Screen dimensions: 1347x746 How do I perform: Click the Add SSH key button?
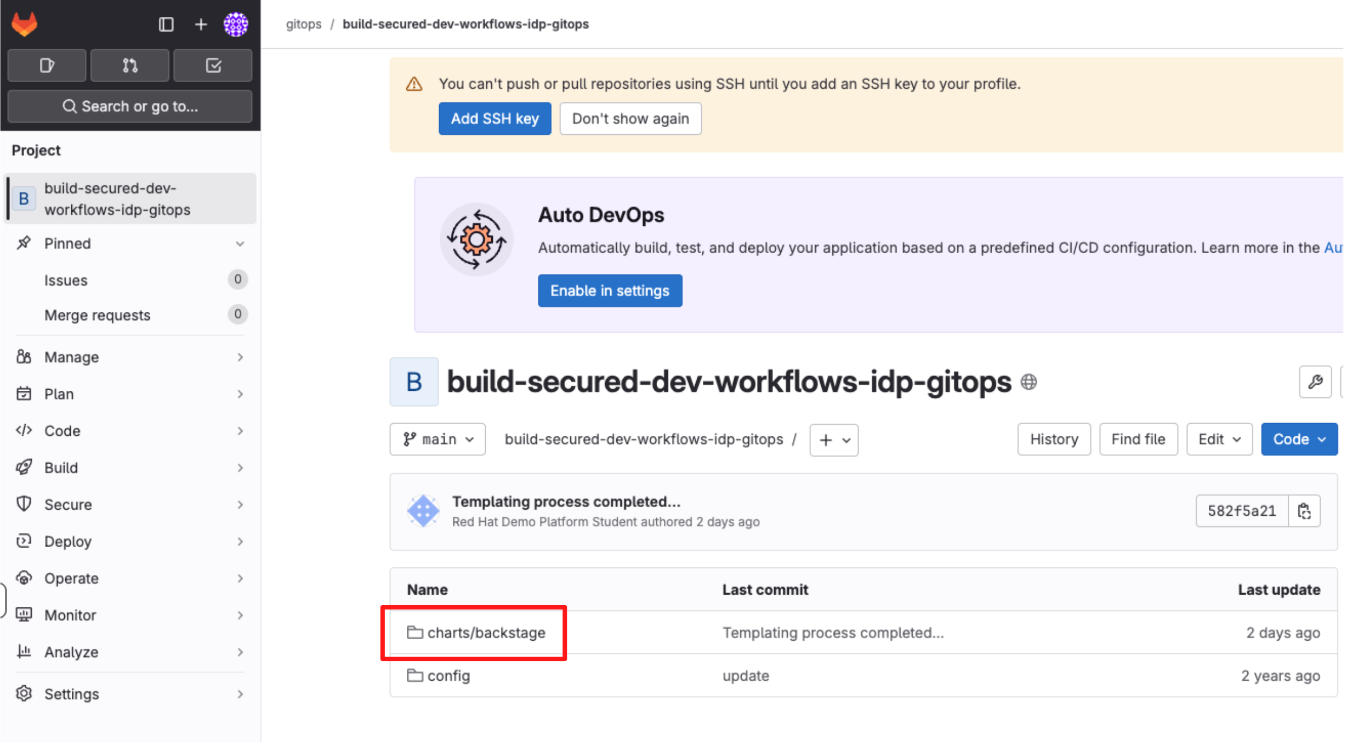(495, 119)
